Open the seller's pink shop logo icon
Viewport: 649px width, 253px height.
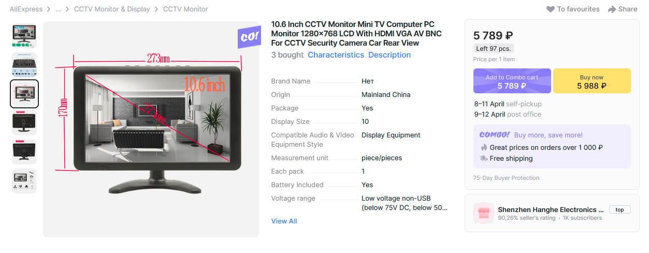[x=484, y=214]
